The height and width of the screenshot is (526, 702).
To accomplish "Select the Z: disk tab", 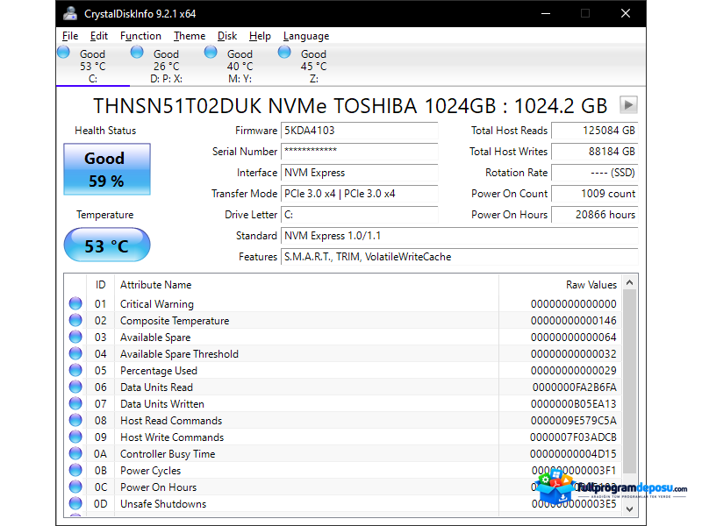I will 313,66.
